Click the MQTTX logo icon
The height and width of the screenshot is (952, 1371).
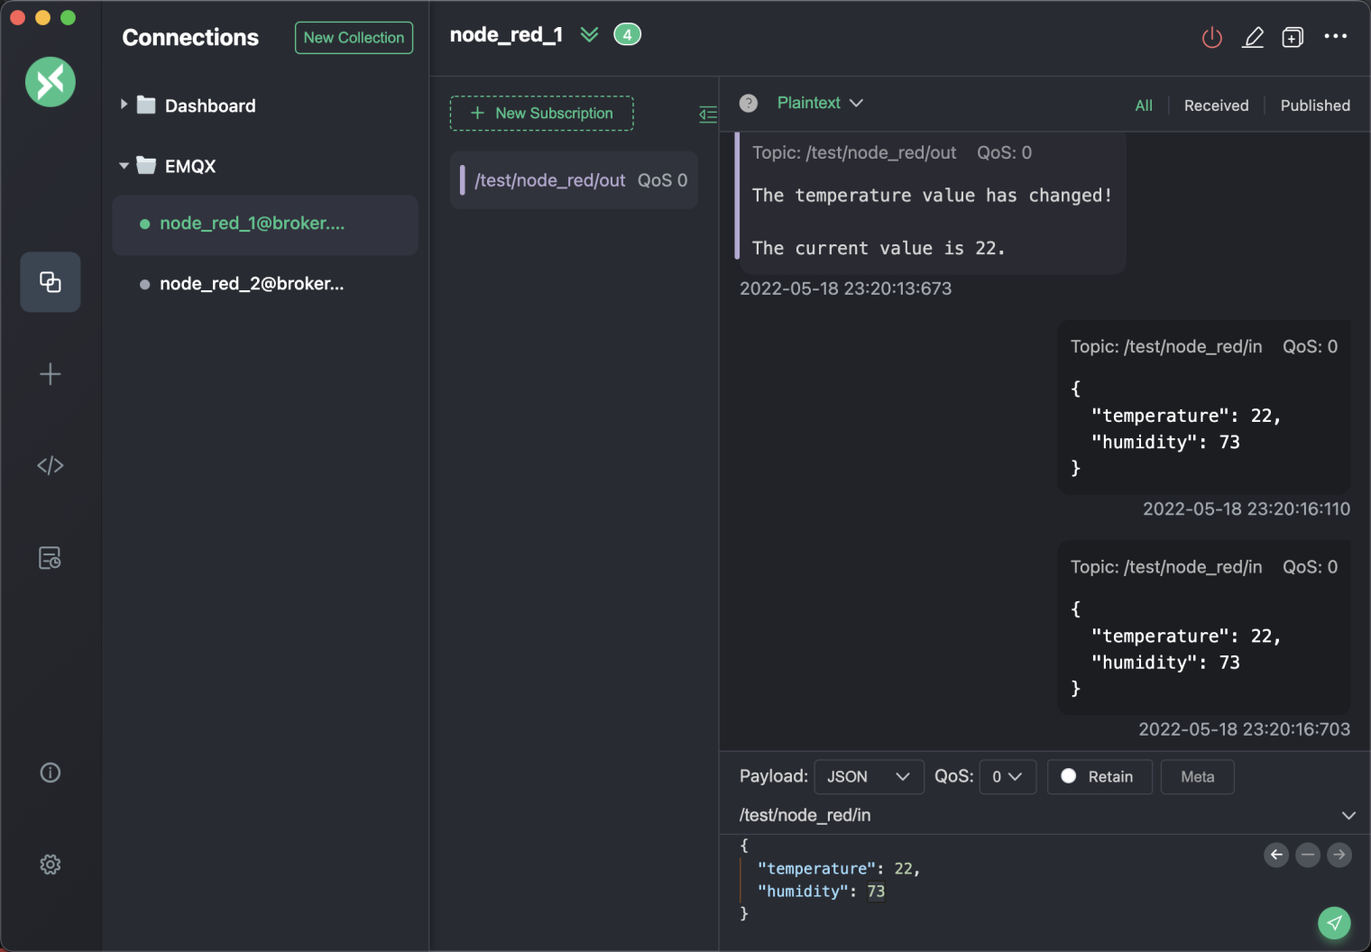tap(51, 82)
